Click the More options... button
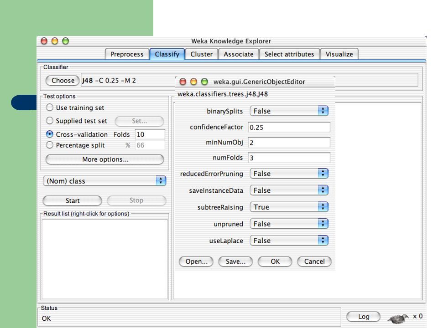 (x=105, y=159)
